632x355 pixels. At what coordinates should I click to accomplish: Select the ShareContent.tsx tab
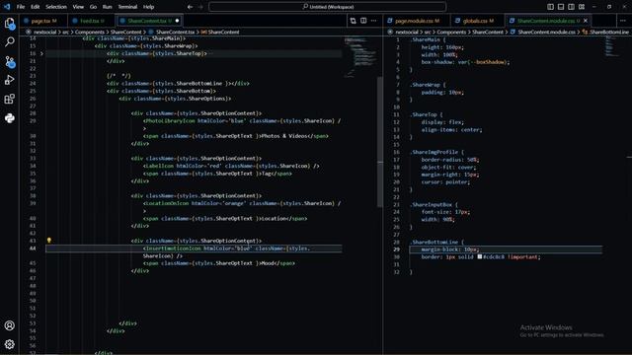tap(149, 21)
